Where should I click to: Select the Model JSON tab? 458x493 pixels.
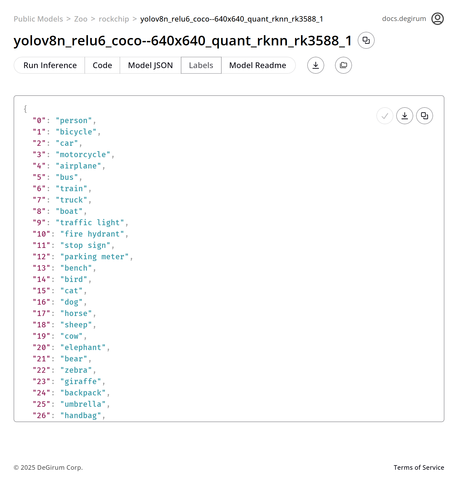click(150, 65)
